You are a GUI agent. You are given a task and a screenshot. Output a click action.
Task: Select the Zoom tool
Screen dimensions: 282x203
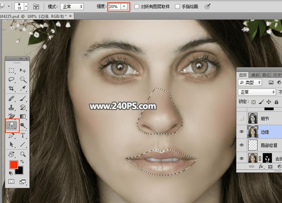[23, 154]
